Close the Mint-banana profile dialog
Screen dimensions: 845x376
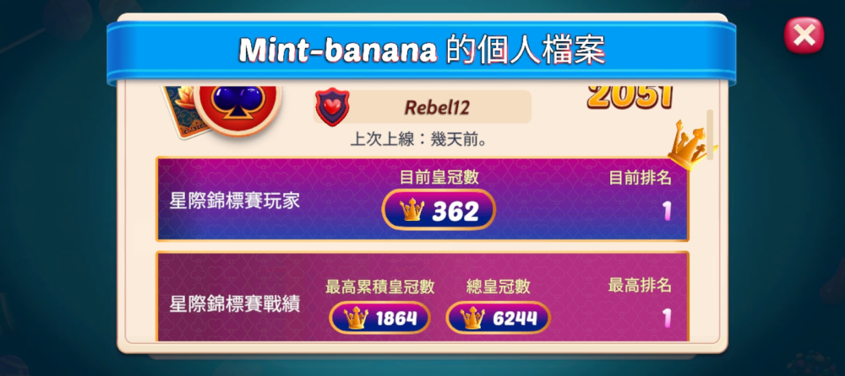[x=804, y=35]
